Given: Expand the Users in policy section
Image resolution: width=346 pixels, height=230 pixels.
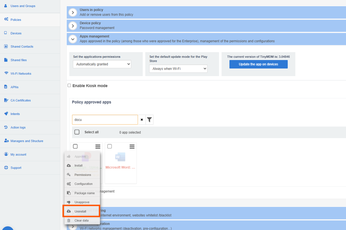Looking at the screenshot, I should [x=73, y=12].
